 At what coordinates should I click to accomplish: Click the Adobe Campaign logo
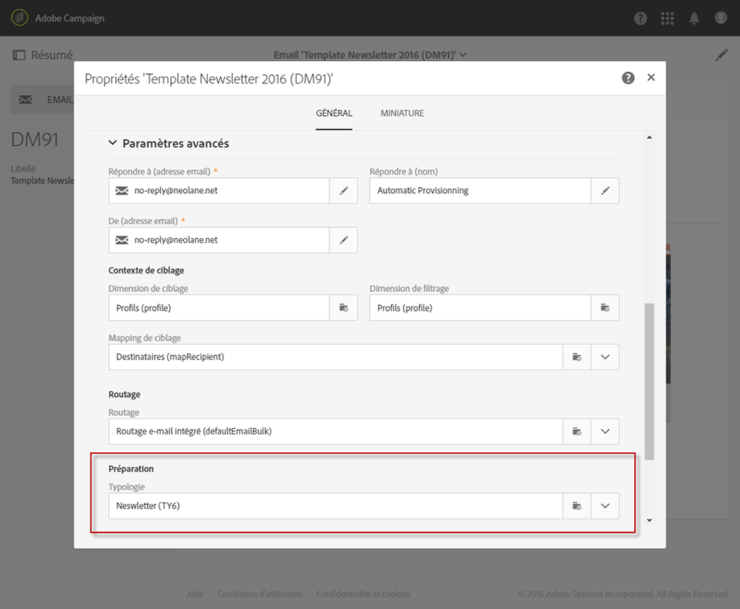point(19,18)
